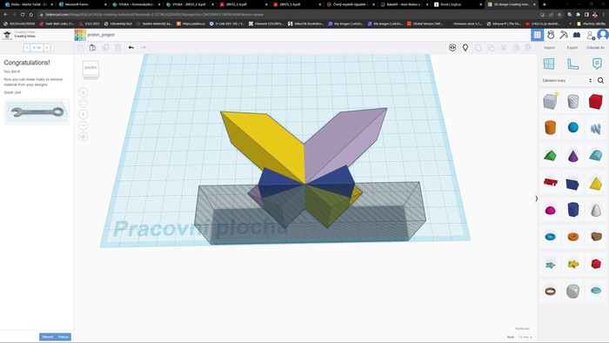Open the Bricks mode icon

pos(576,35)
